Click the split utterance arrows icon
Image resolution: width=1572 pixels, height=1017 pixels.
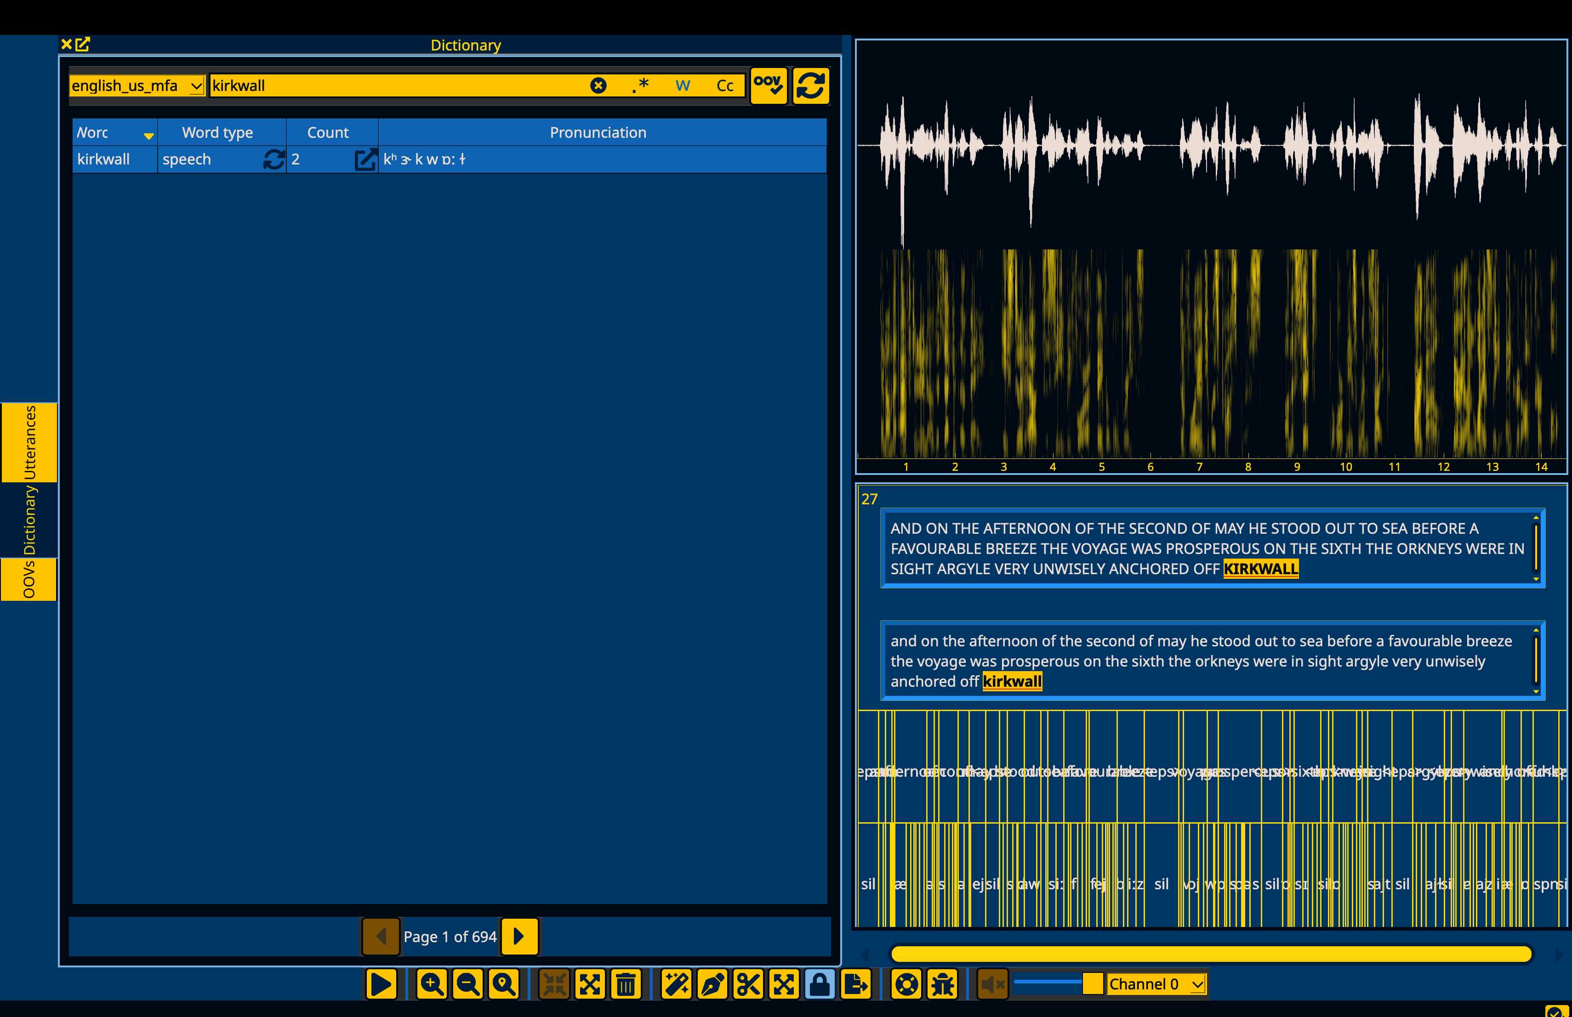[590, 984]
